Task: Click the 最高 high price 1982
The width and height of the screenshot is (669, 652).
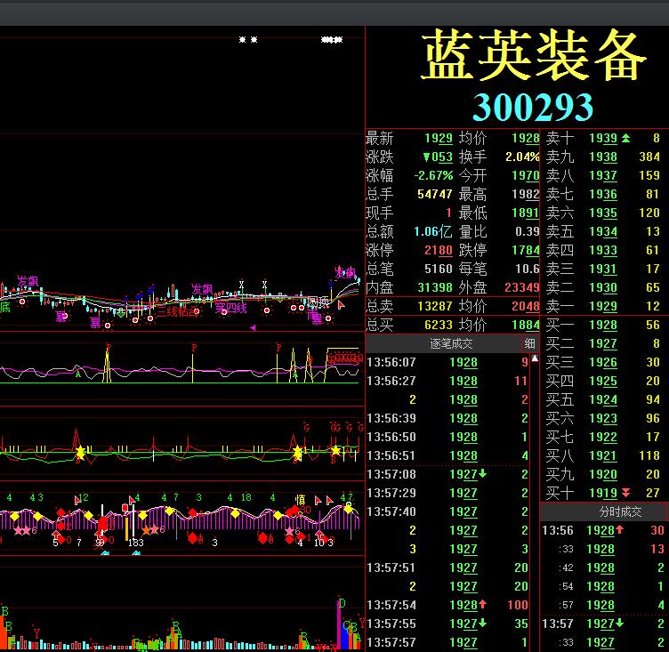Action: coord(526,194)
